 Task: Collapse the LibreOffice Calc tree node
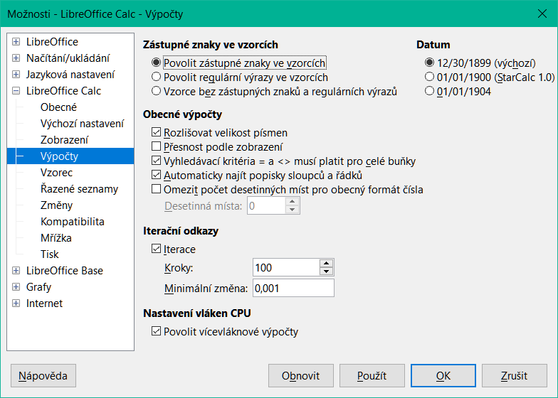(x=16, y=91)
